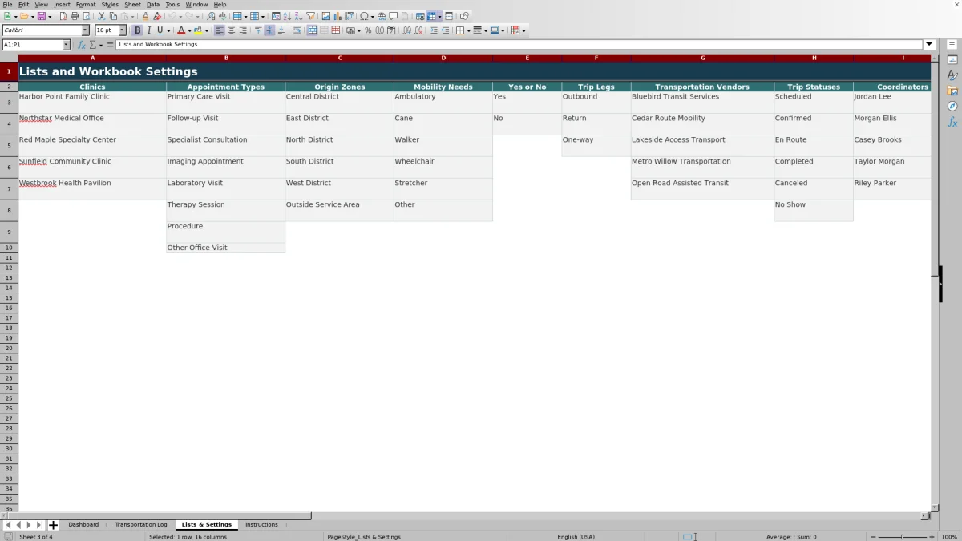Click the add new sheet plus icon
Viewport: 962px width, 541px height.
53,525
